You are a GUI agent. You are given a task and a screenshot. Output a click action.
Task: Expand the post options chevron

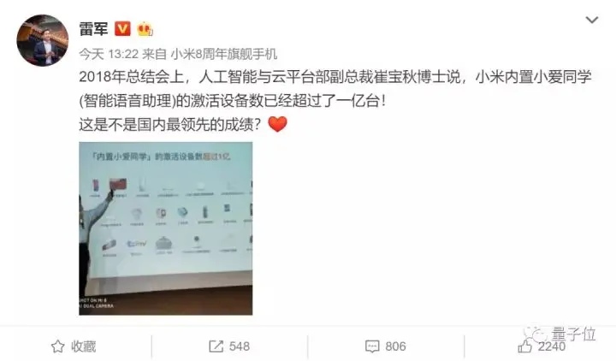(592, 20)
